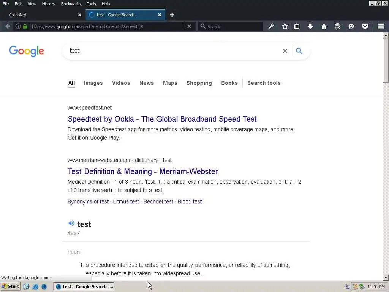Image resolution: width=389 pixels, height=292 pixels.
Task: Save to Pocket icon
Action: [x=365, y=26]
